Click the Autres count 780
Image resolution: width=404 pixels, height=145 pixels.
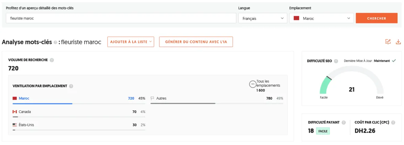click(x=269, y=98)
